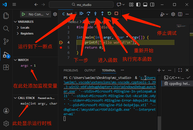Click the Debug C/C++ File run icon
Image resolution: width=193 pixels, height=130 pixels.
pos(162,14)
